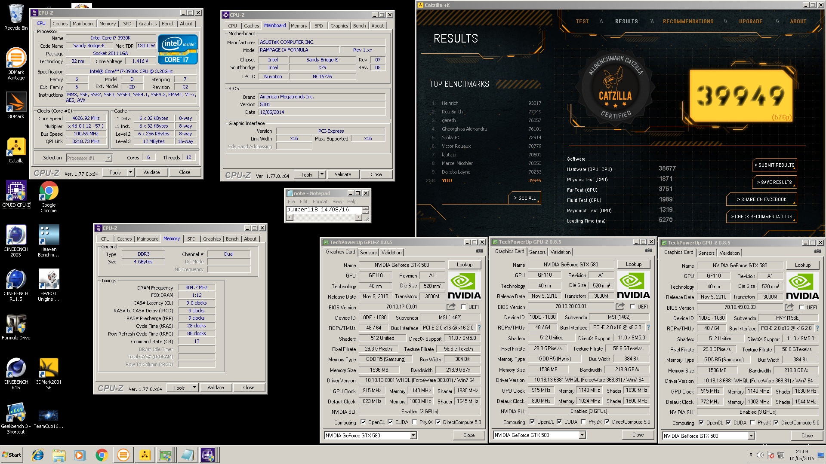Open GPU selector dropdown in second GPU-Z window
The height and width of the screenshot is (464, 826).
tap(582, 435)
